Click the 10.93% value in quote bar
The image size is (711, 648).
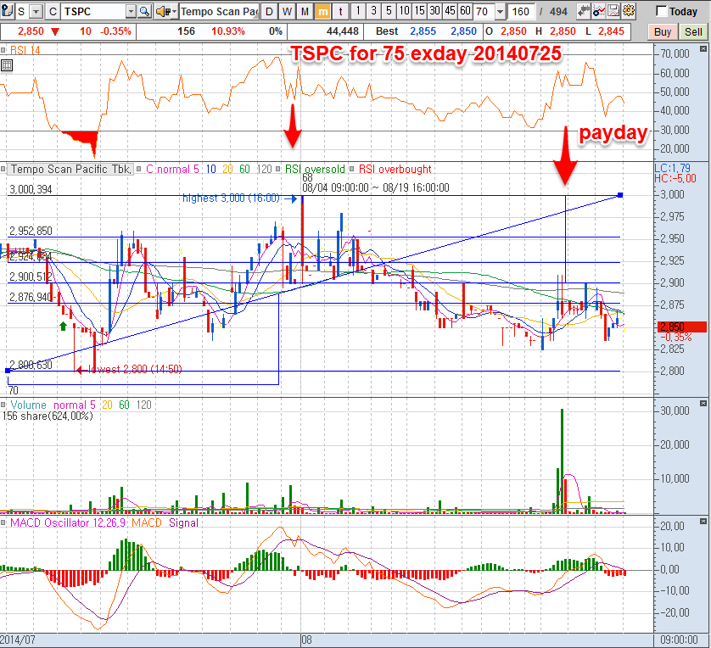(228, 31)
